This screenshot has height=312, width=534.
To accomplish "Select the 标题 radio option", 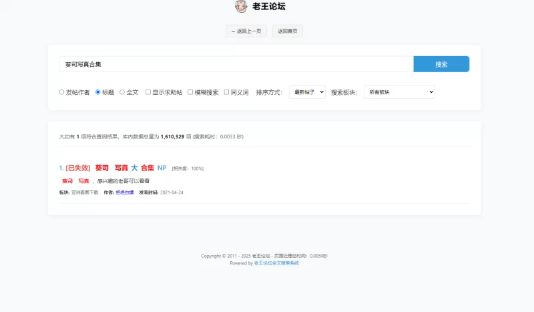I will click(98, 92).
